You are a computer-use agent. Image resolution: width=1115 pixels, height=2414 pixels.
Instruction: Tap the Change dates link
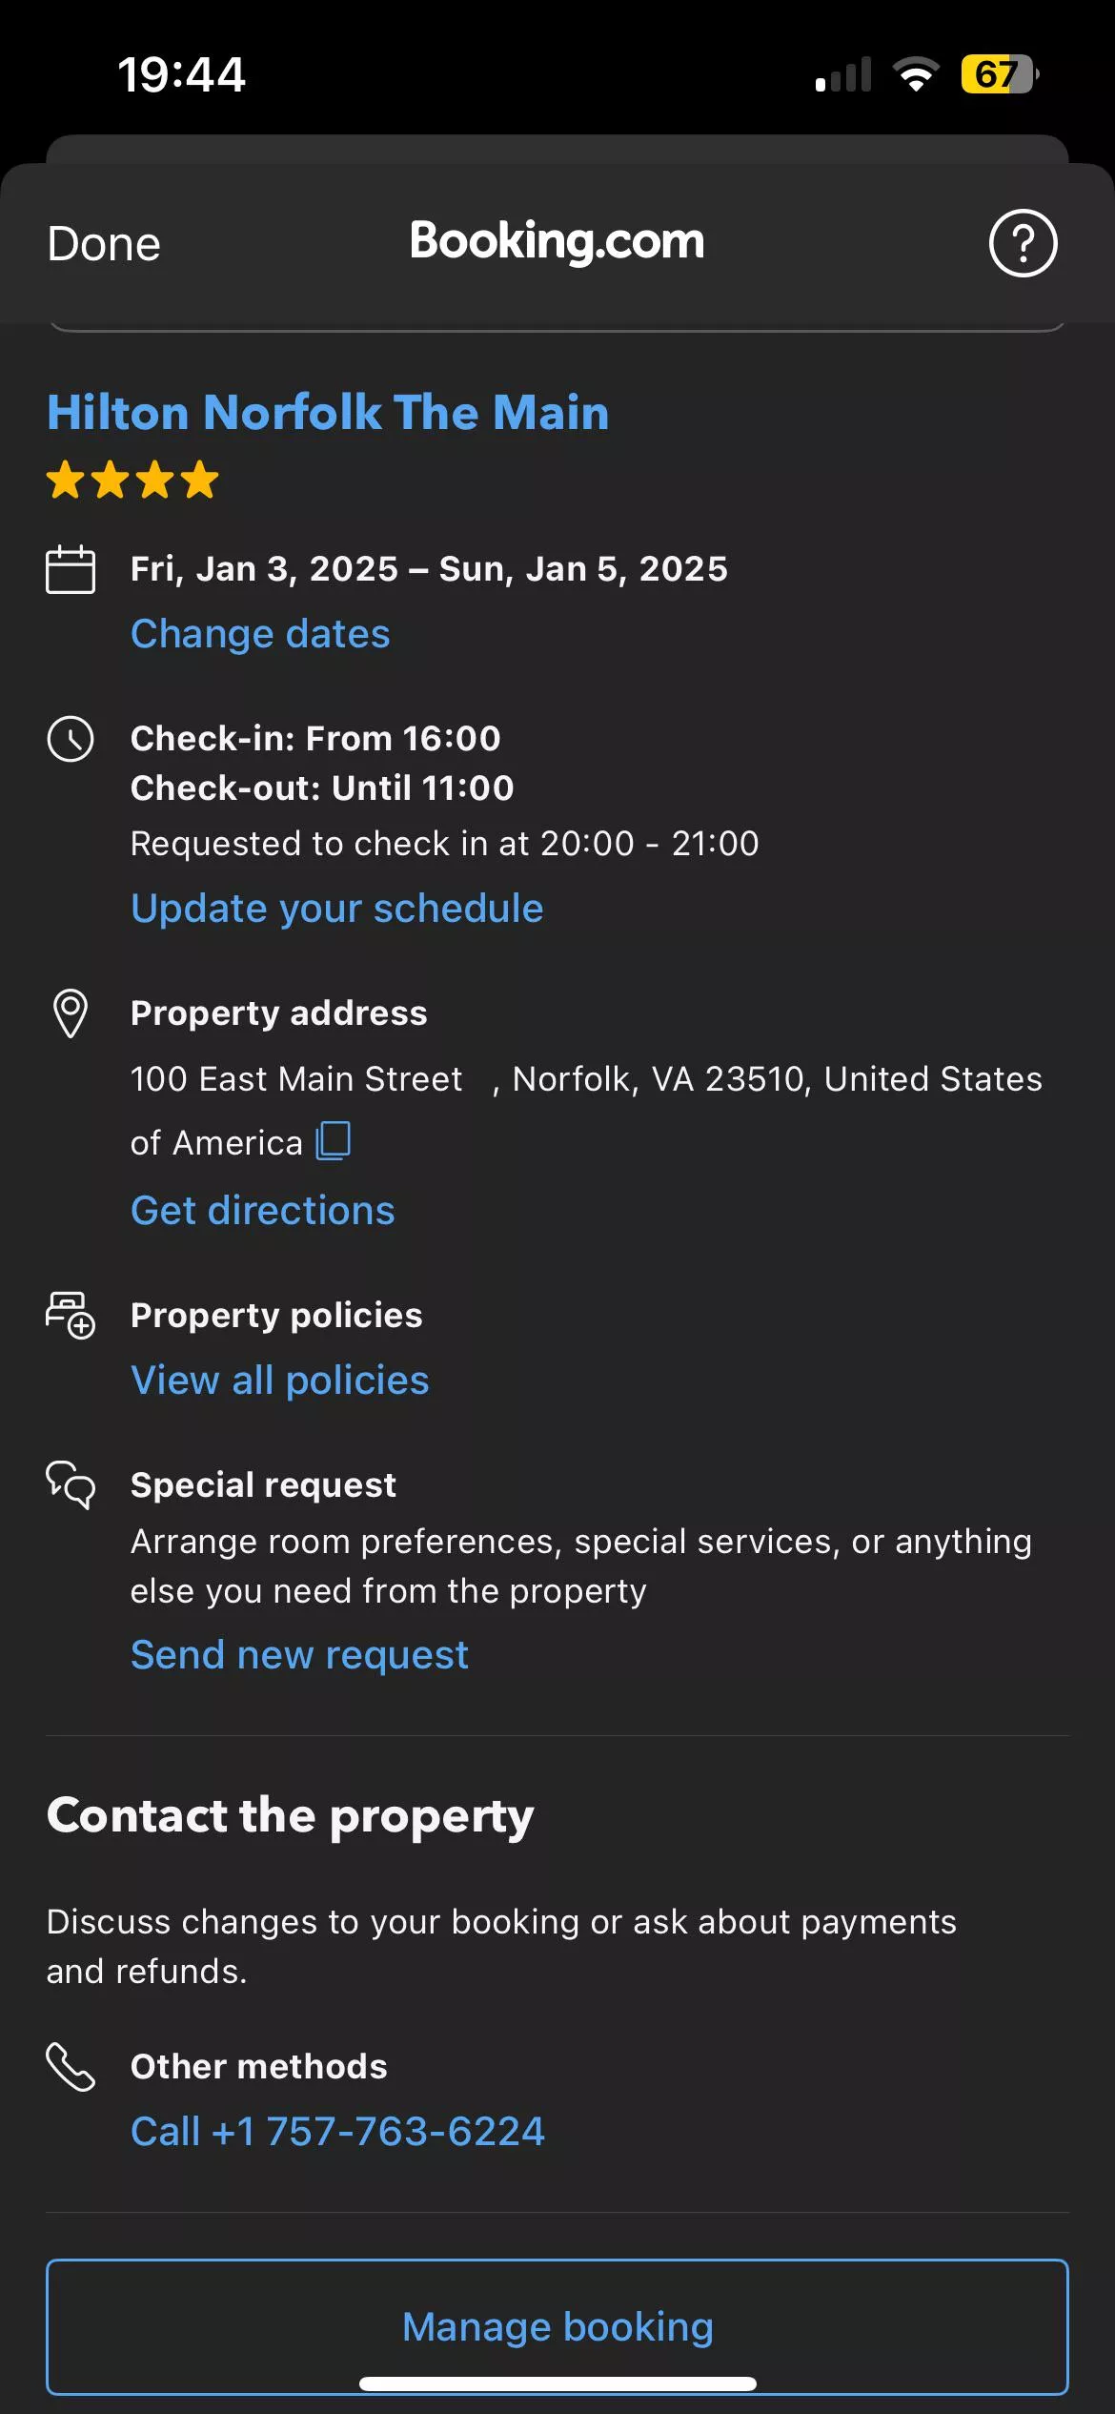point(260,634)
